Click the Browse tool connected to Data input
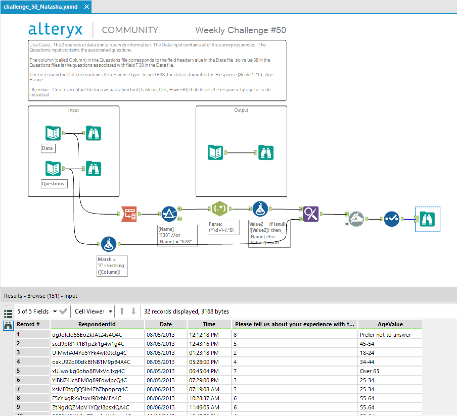457x416 pixels. (x=94, y=133)
